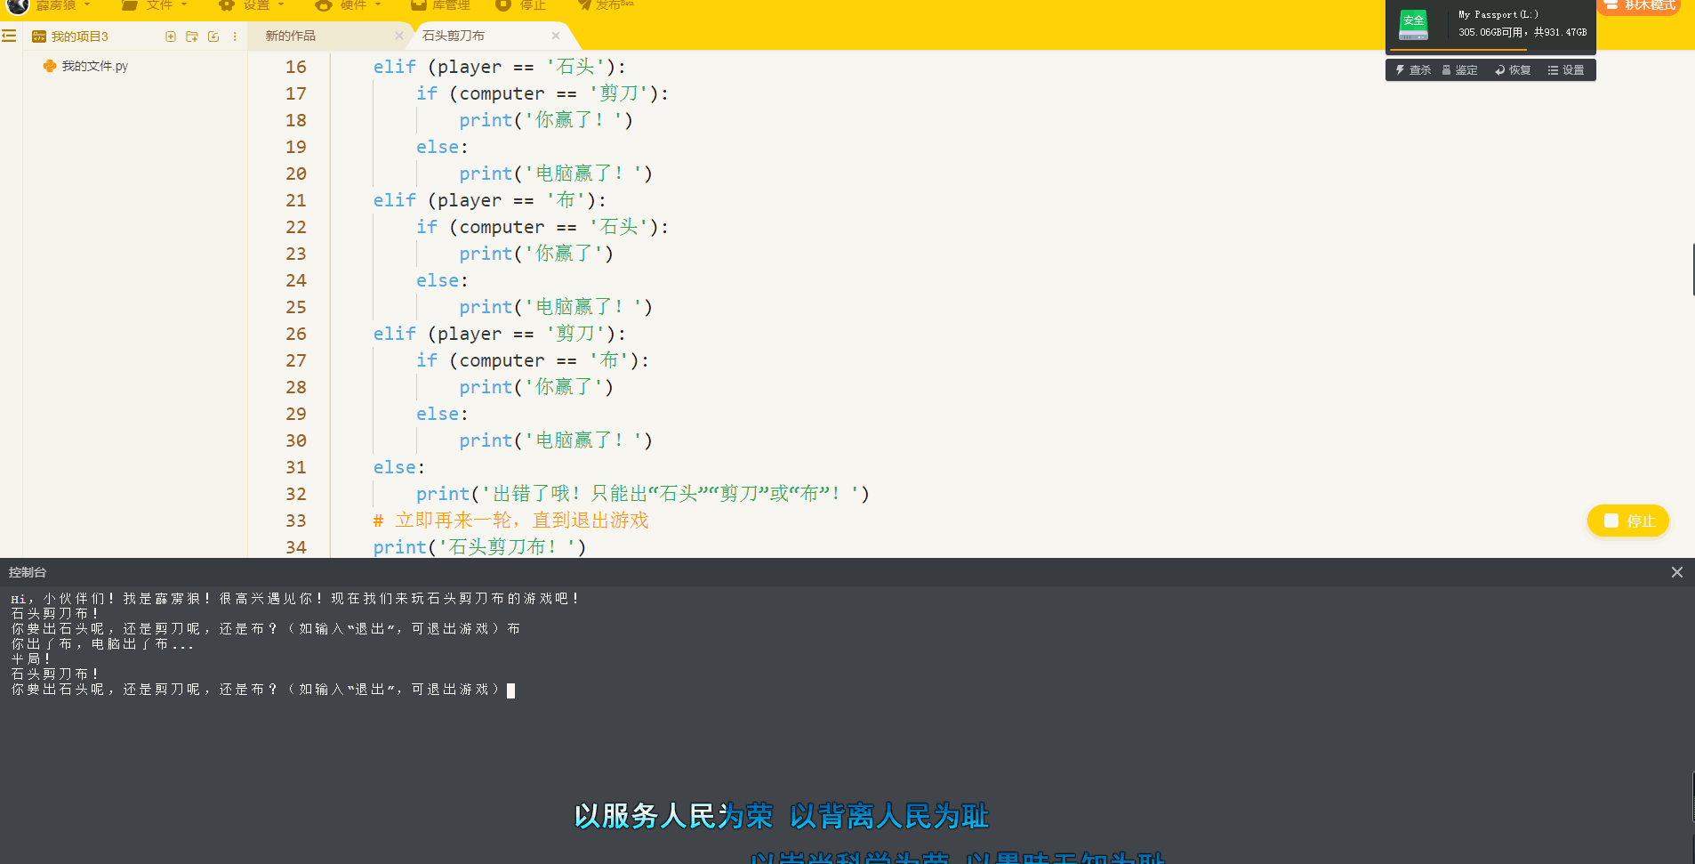
Task: Click if (computer == '剪刀') code line
Action: click(x=542, y=93)
